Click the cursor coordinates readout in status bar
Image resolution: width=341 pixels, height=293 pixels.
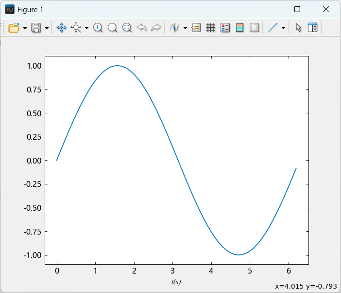[306, 286]
